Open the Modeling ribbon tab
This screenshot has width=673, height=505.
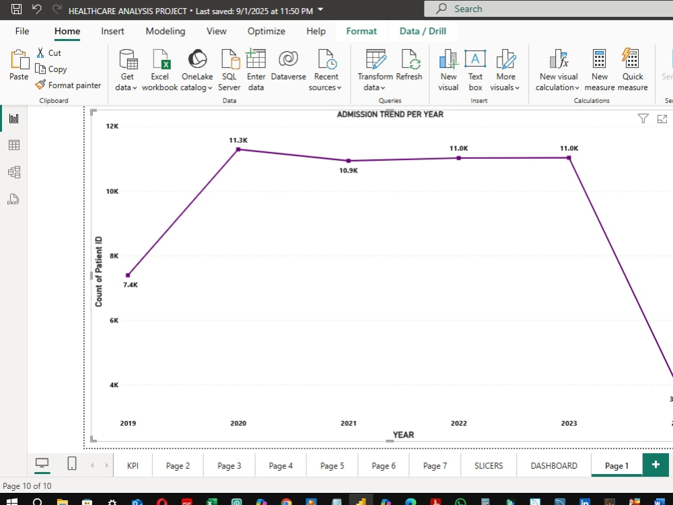coord(166,31)
